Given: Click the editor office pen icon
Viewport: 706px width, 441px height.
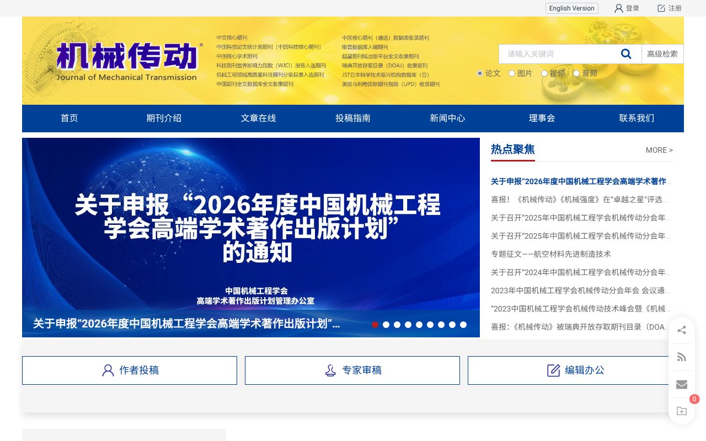Looking at the screenshot, I should coord(554,370).
